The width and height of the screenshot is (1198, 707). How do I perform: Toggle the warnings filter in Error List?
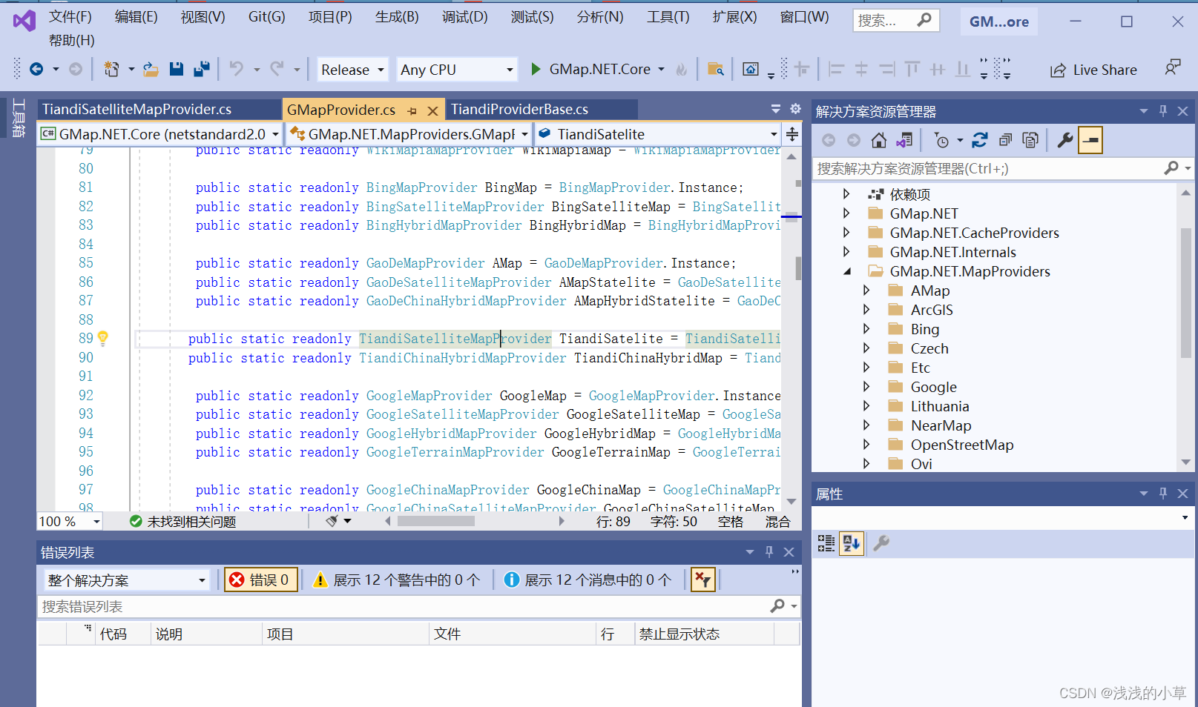396,580
